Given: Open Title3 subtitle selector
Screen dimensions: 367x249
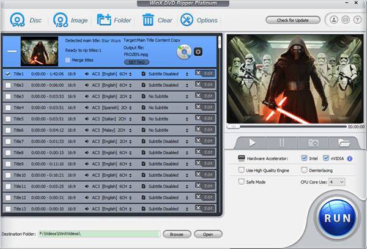Looking at the screenshot, I should (187, 97).
